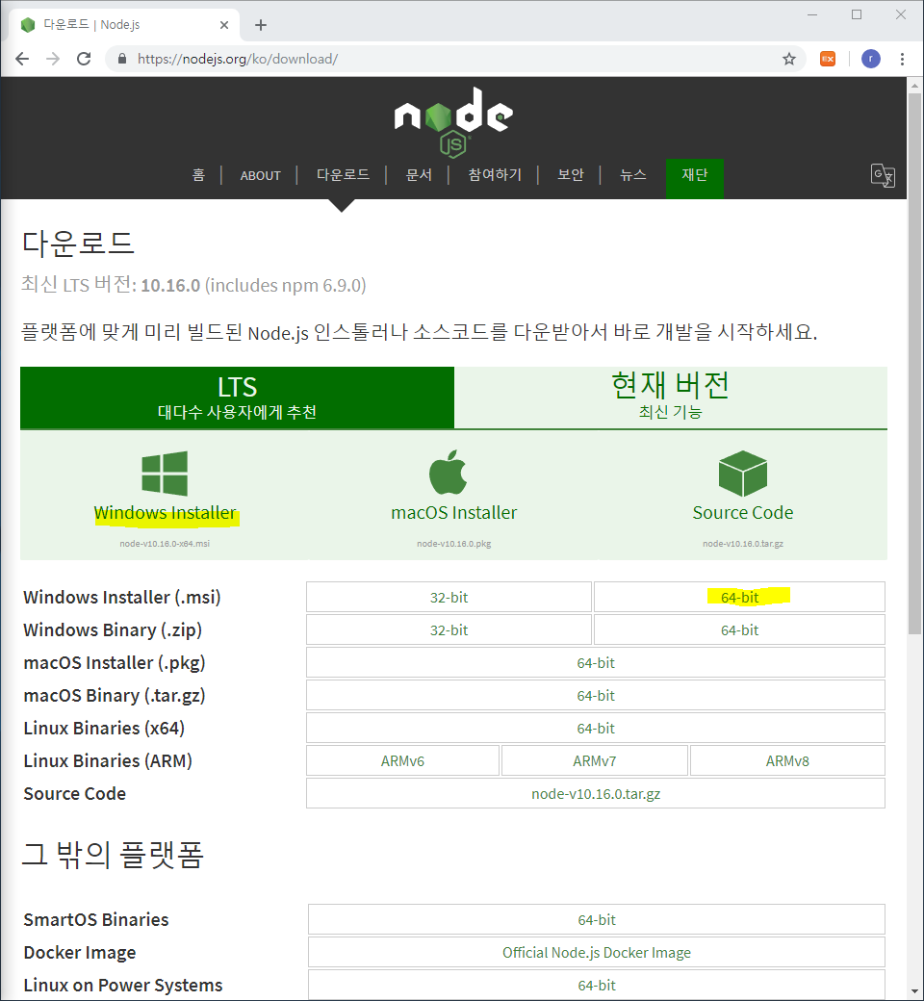
Task: Click the 다운로드 page heading
Action: pos(78,244)
